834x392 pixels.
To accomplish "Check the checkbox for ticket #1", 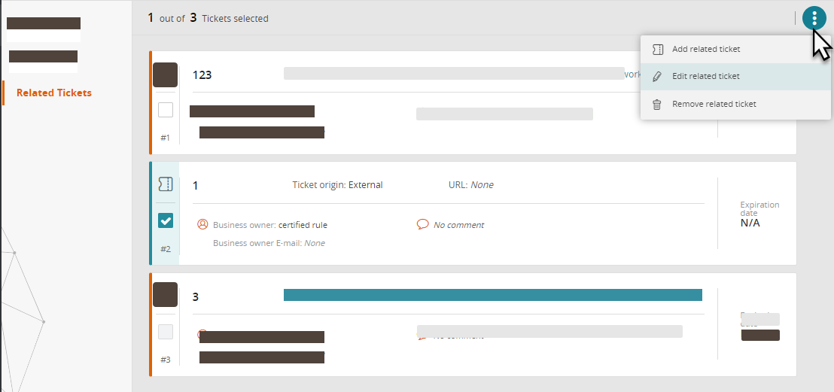I will click(x=166, y=111).
